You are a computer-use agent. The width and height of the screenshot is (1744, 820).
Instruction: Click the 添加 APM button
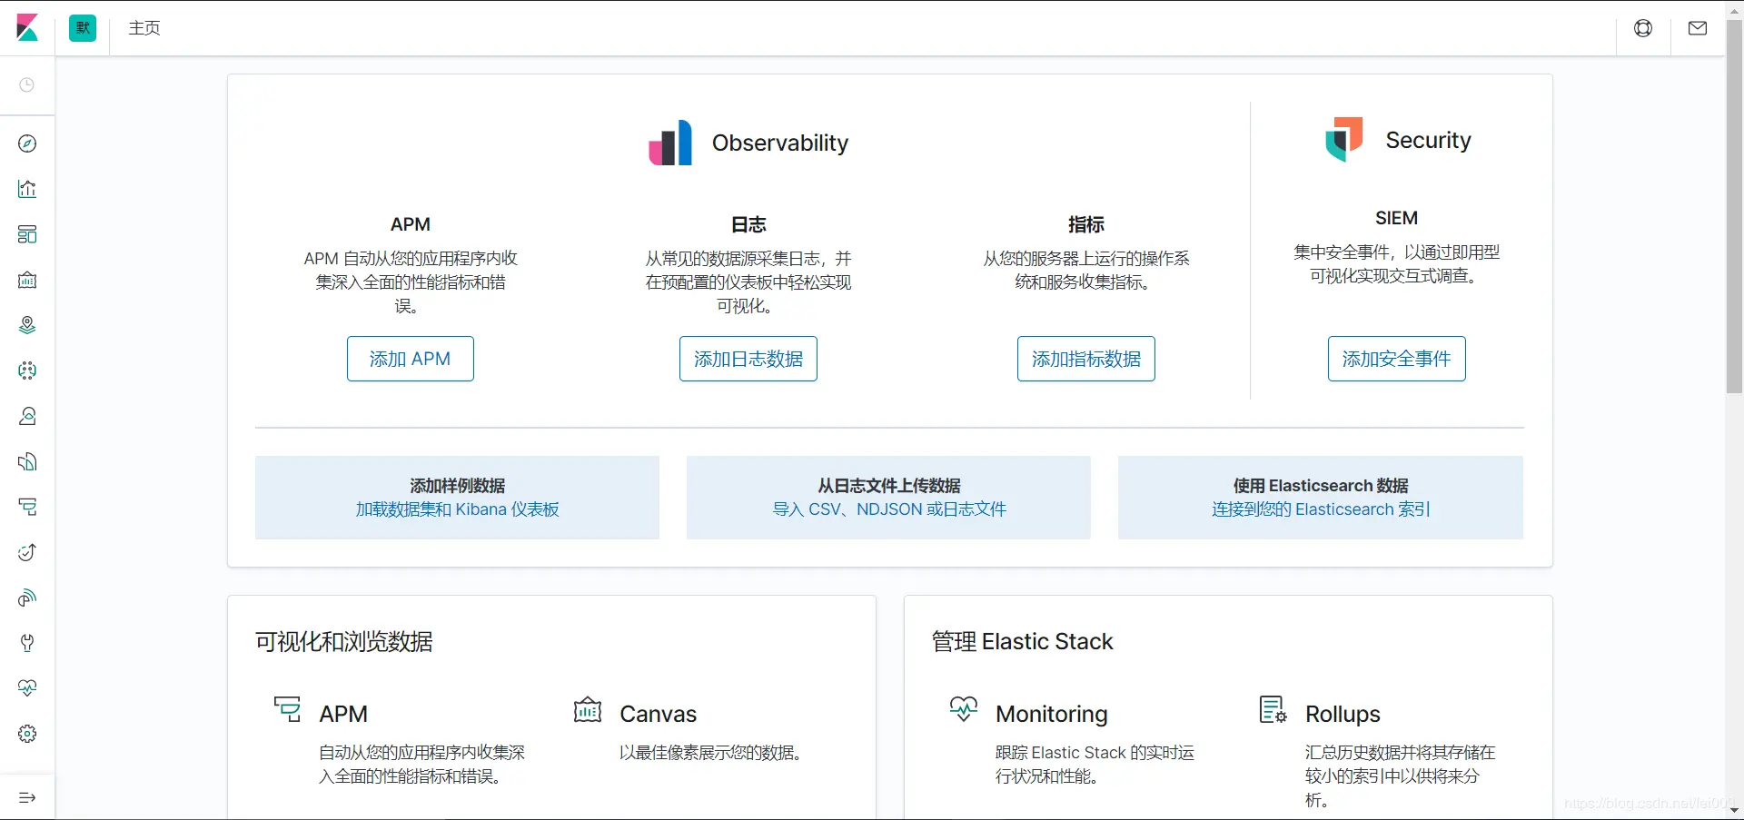click(x=411, y=359)
